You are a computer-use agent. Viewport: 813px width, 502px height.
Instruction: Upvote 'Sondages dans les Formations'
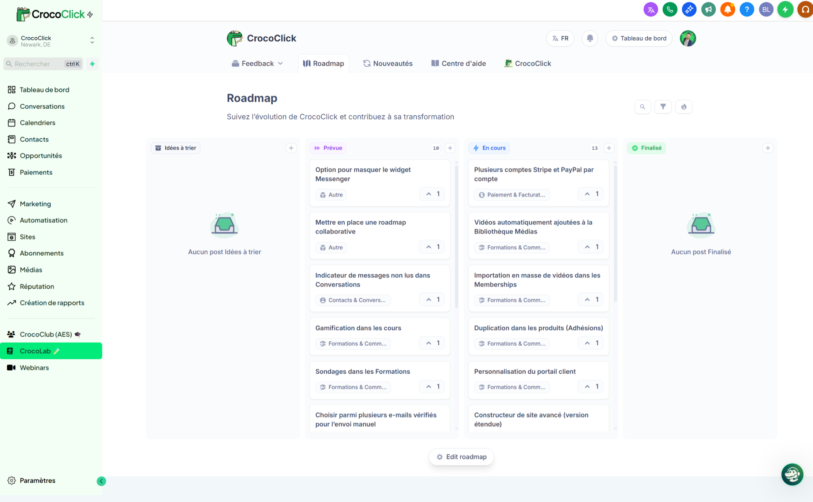(x=432, y=387)
